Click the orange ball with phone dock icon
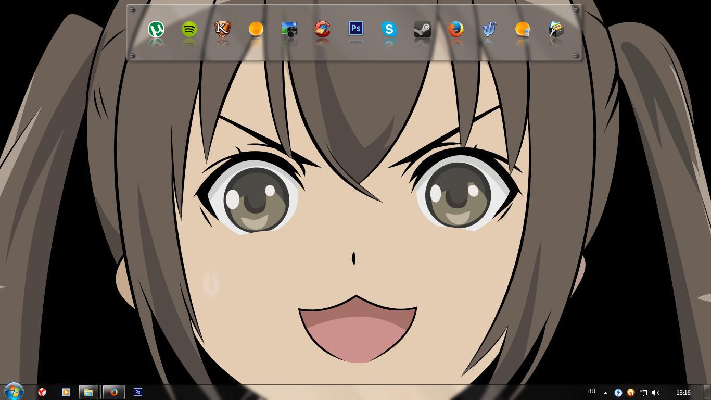 point(523,29)
